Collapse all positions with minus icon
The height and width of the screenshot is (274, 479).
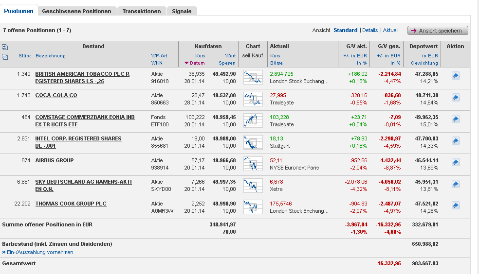click(x=5, y=56)
